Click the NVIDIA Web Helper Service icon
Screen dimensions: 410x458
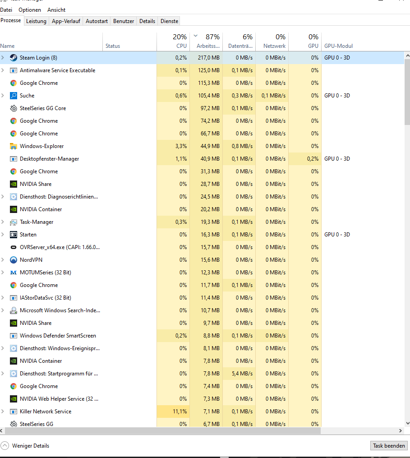(14, 399)
